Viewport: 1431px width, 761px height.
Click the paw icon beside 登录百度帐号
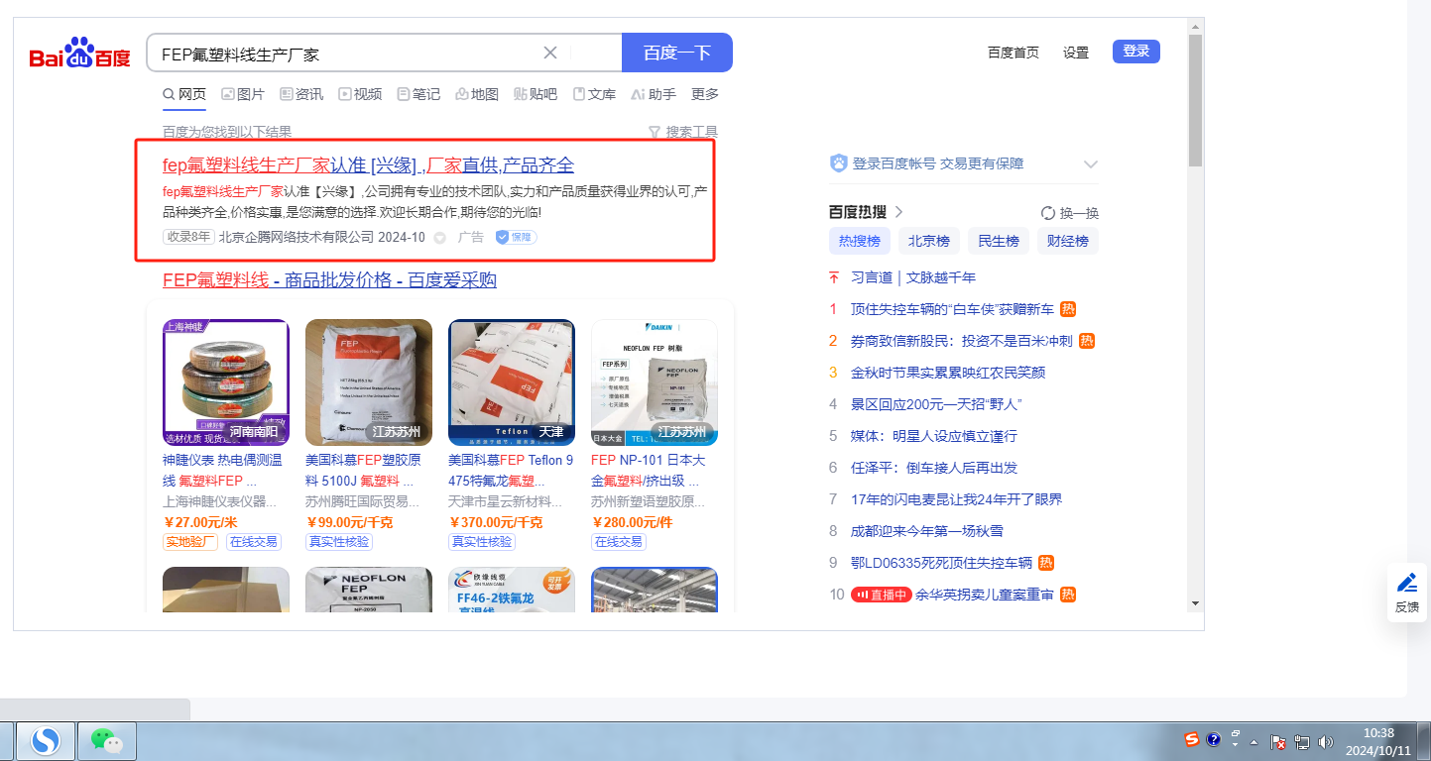(838, 163)
